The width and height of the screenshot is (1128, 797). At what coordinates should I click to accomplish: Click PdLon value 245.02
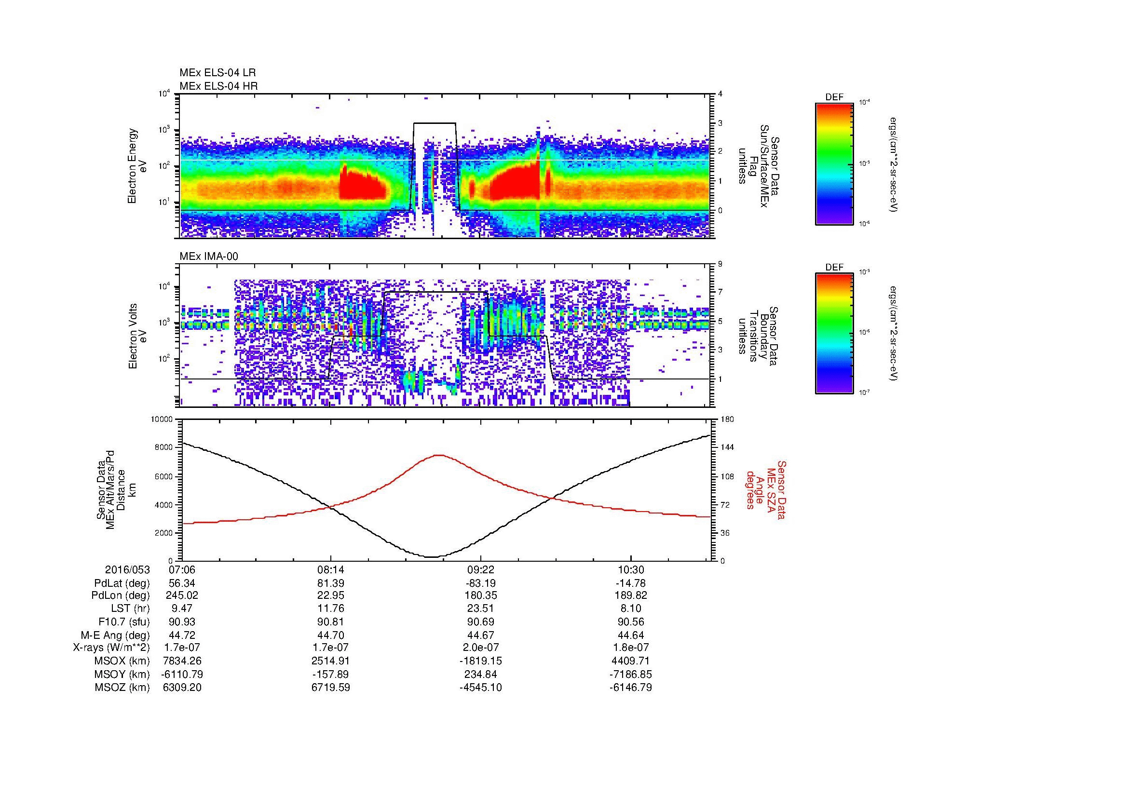coord(182,595)
